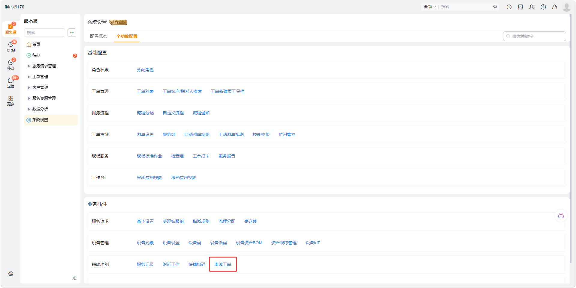Open the 服务通 app in the left rail
Image resolution: width=576 pixels, height=288 pixels.
(11, 29)
